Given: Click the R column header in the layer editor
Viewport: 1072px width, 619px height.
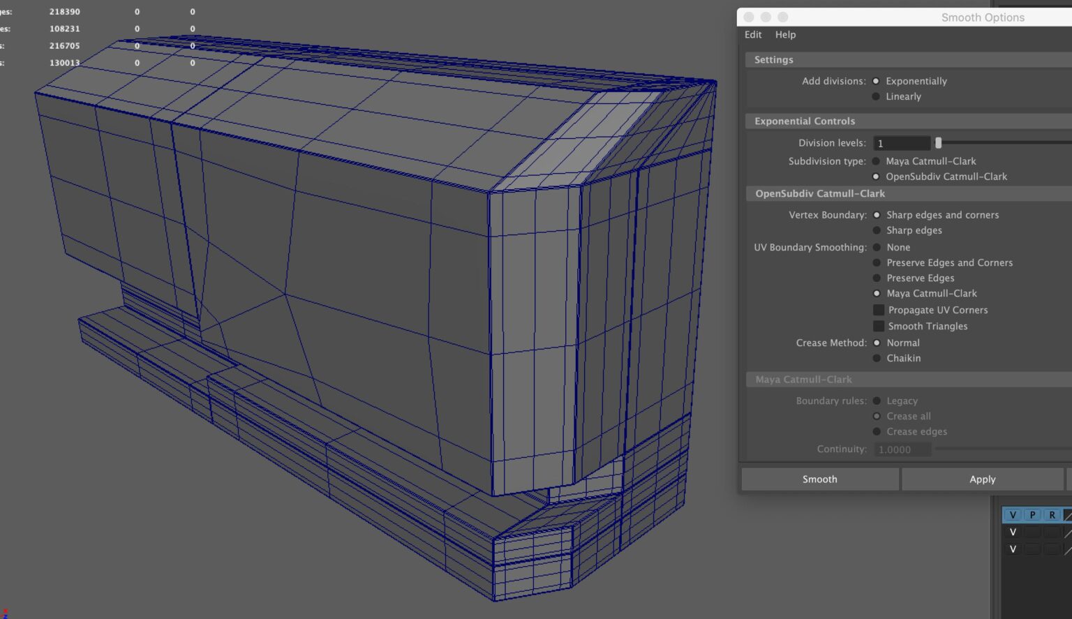Looking at the screenshot, I should [1052, 514].
